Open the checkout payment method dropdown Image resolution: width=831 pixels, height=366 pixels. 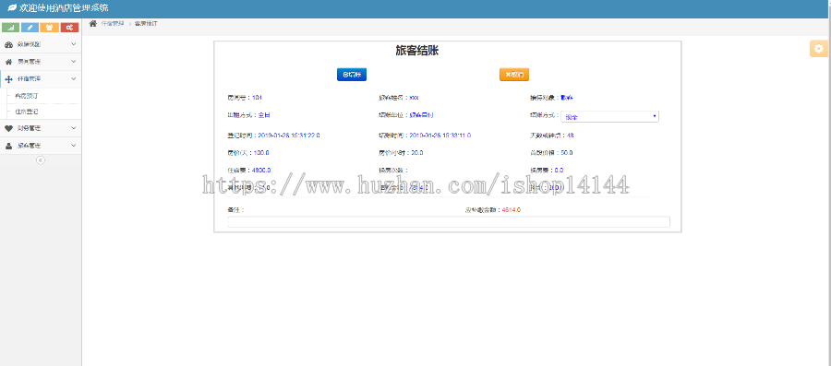click(x=609, y=116)
